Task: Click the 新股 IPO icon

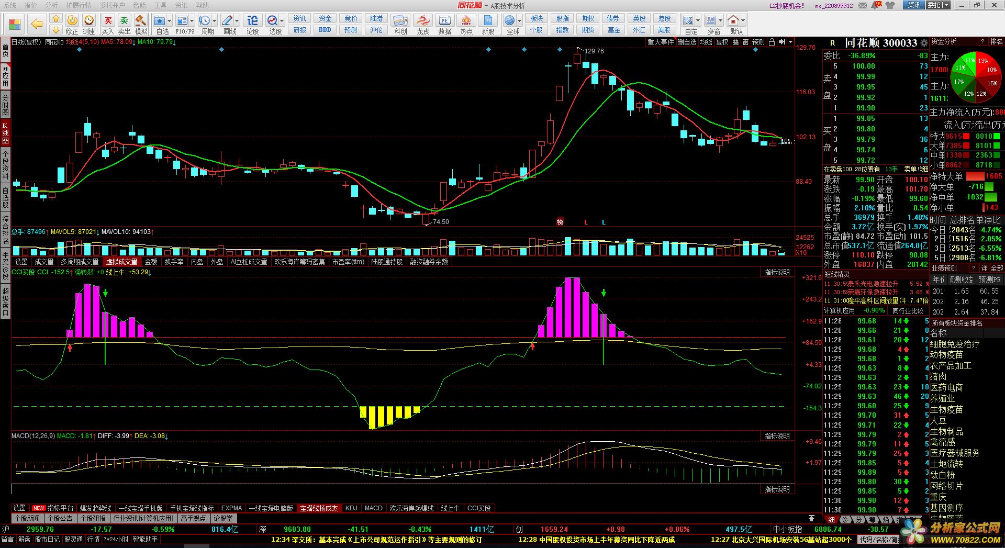Action: coord(488,20)
